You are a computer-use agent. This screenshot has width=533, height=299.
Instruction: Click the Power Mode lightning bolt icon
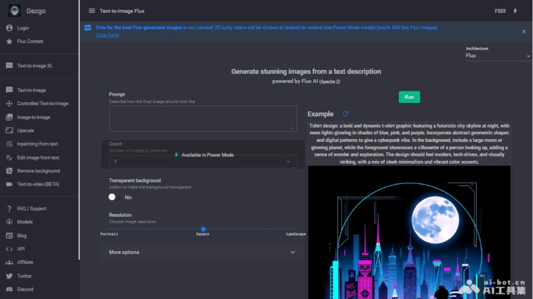pyautogui.click(x=515, y=11)
